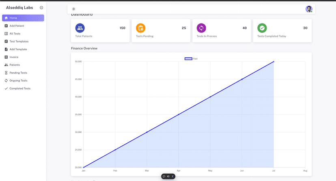The width and height of the screenshot is (336, 181).
Task: Click the blue Total Patients people icon
Action: (80, 28)
